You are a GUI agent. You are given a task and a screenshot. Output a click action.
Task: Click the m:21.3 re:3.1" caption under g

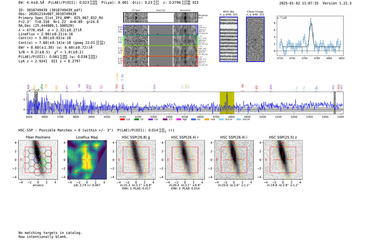click(136, 185)
